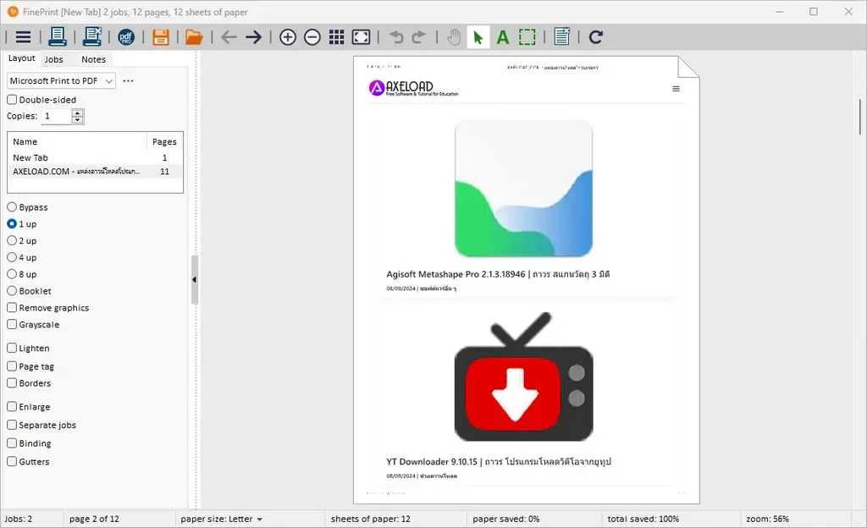Click the page 2 of 12 status entry

point(94,520)
